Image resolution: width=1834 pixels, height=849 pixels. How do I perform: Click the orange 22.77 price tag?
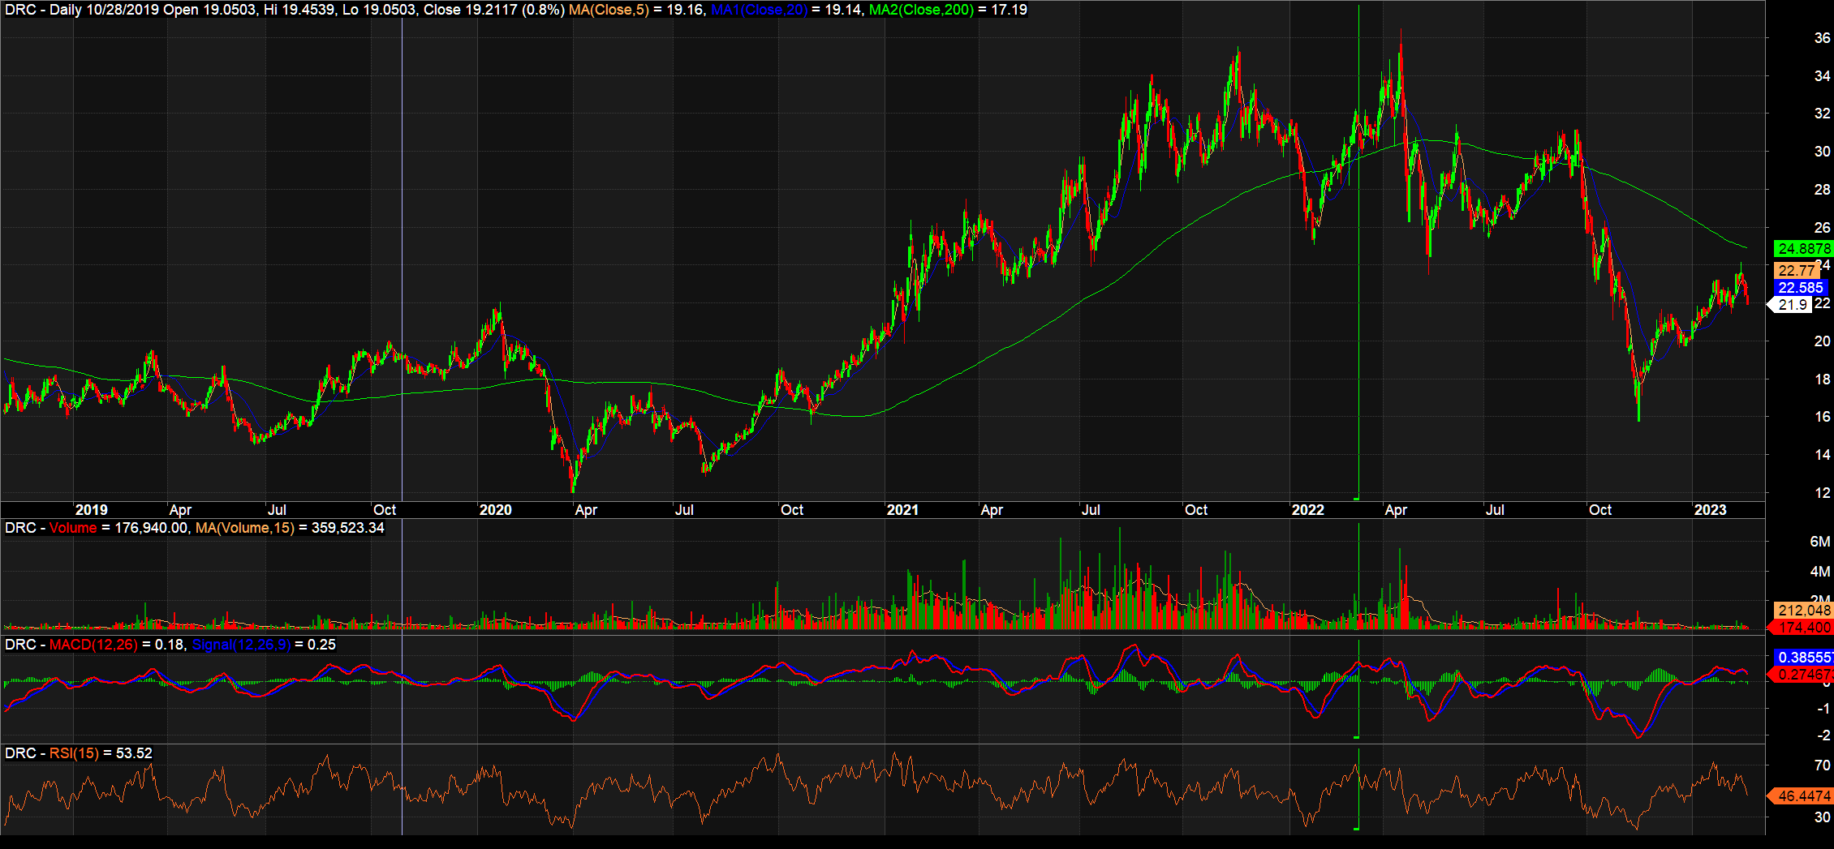[x=1795, y=270]
